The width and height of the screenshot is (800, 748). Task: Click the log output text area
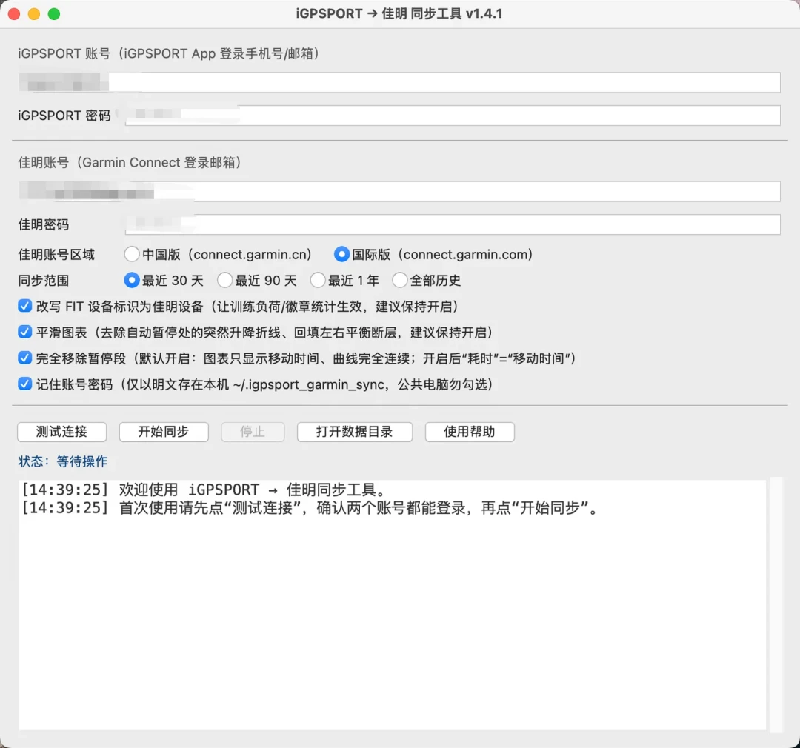(x=392, y=604)
